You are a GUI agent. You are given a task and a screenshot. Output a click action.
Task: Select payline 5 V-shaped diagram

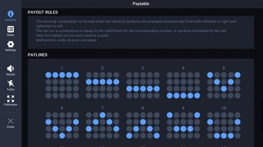224,85
